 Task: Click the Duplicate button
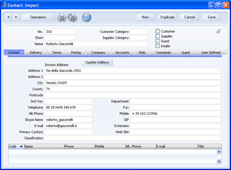pos(168,17)
